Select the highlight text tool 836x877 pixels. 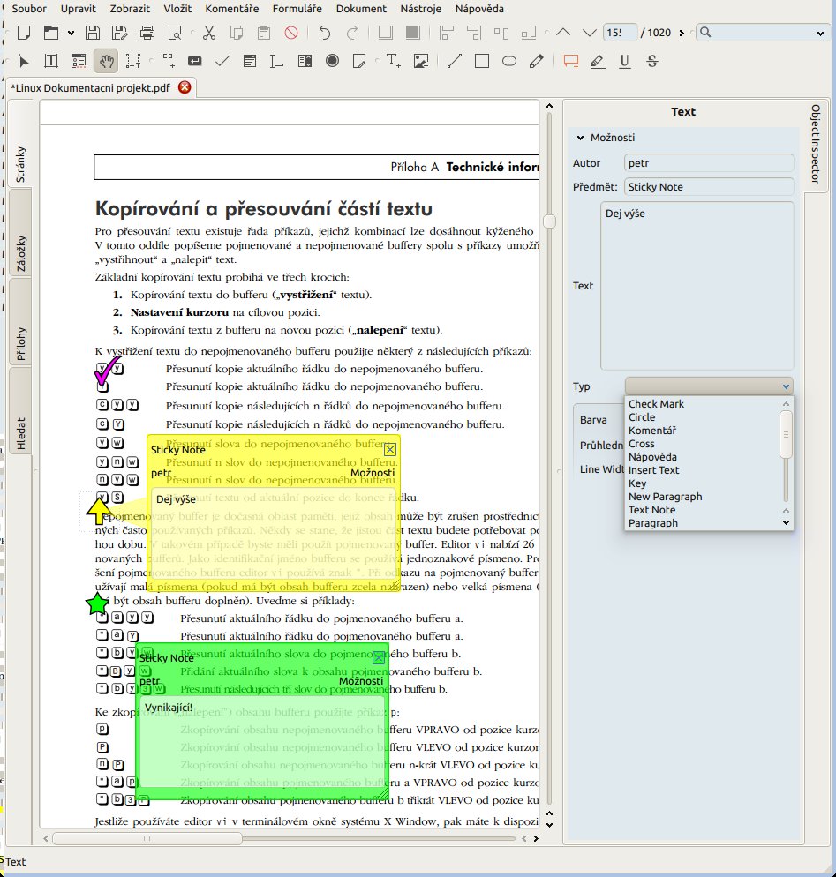click(x=598, y=61)
